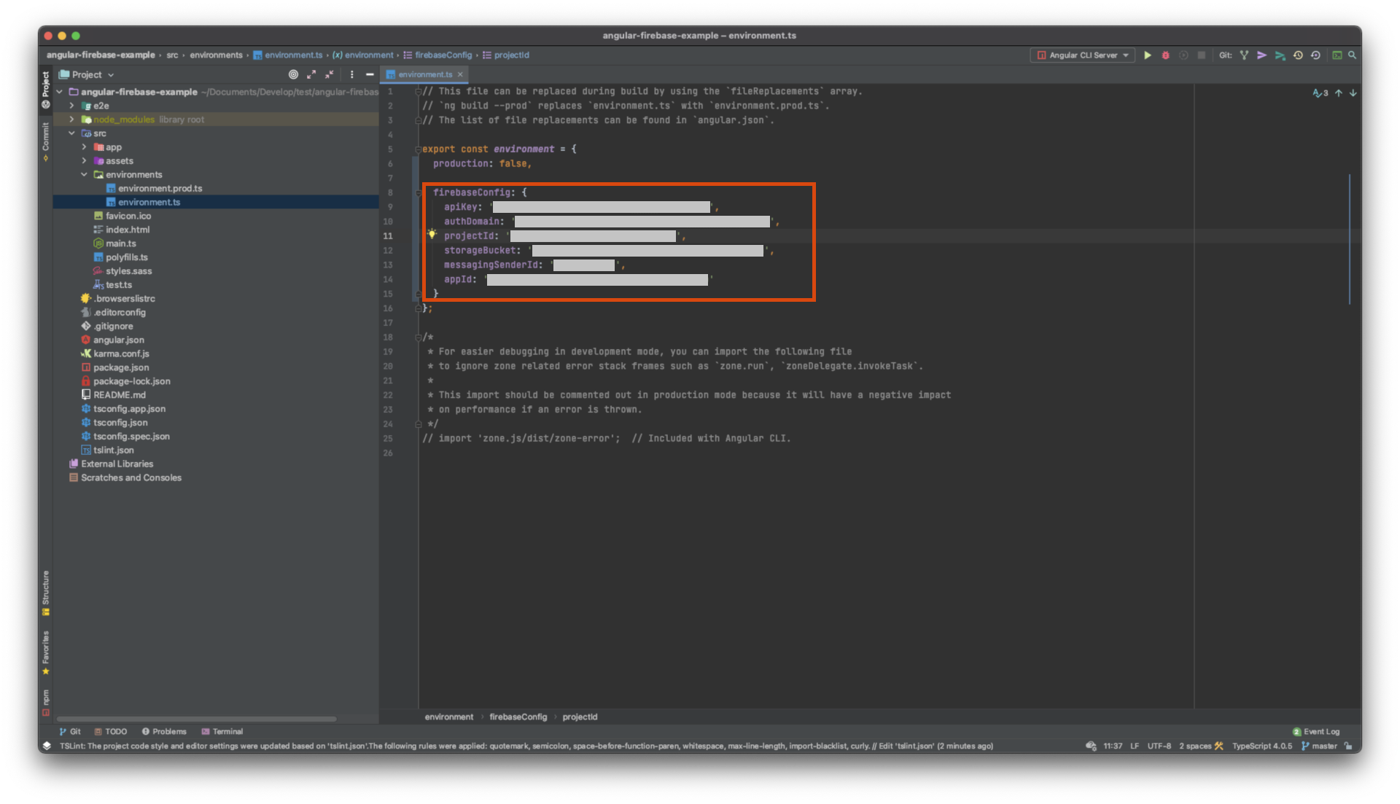Click the Git rollback icon

(x=1315, y=55)
